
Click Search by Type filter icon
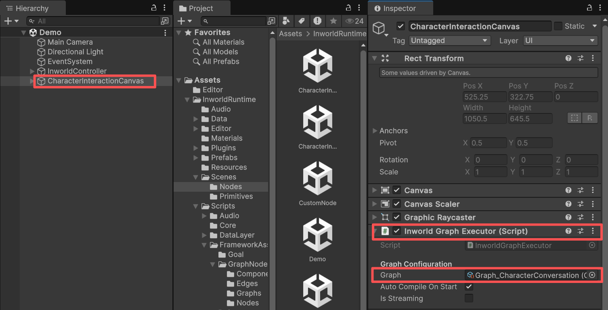[x=286, y=21]
